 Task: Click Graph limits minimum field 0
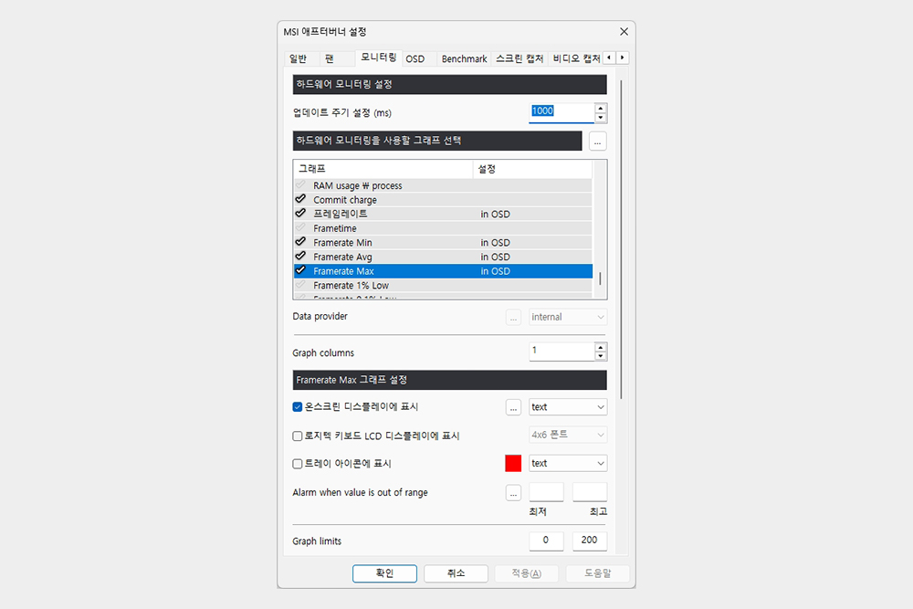(x=546, y=541)
